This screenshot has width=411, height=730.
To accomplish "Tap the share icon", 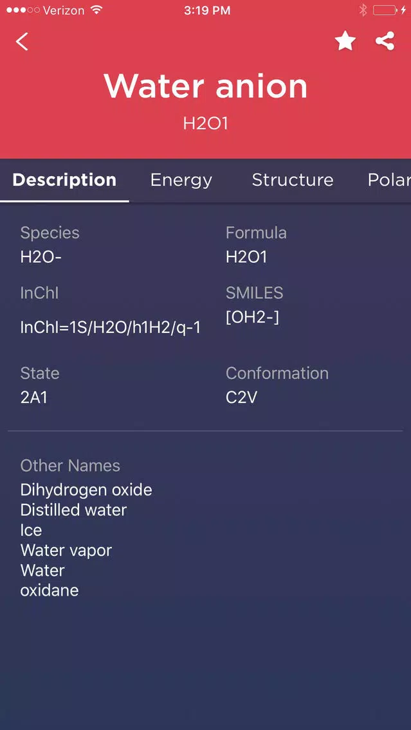I will tap(385, 41).
